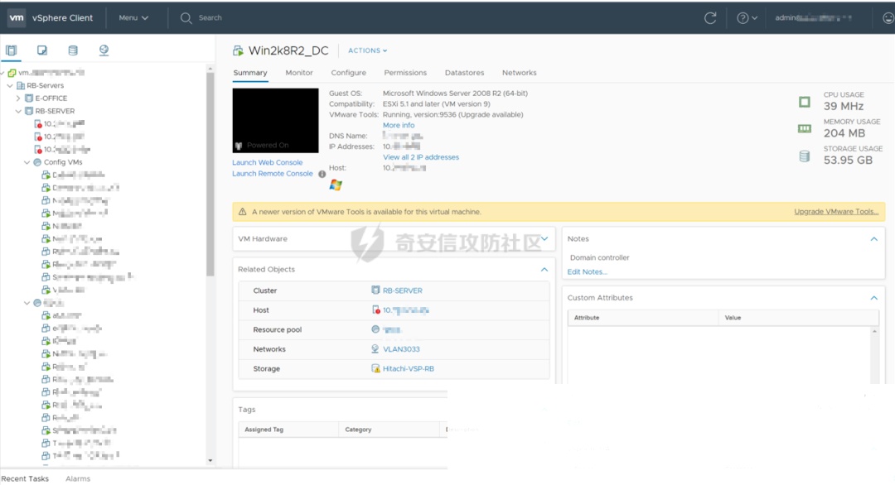Click the Win2k8R2_DC virtual machine title icon
Image resolution: width=895 pixels, height=485 pixels.
coord(238,50)
